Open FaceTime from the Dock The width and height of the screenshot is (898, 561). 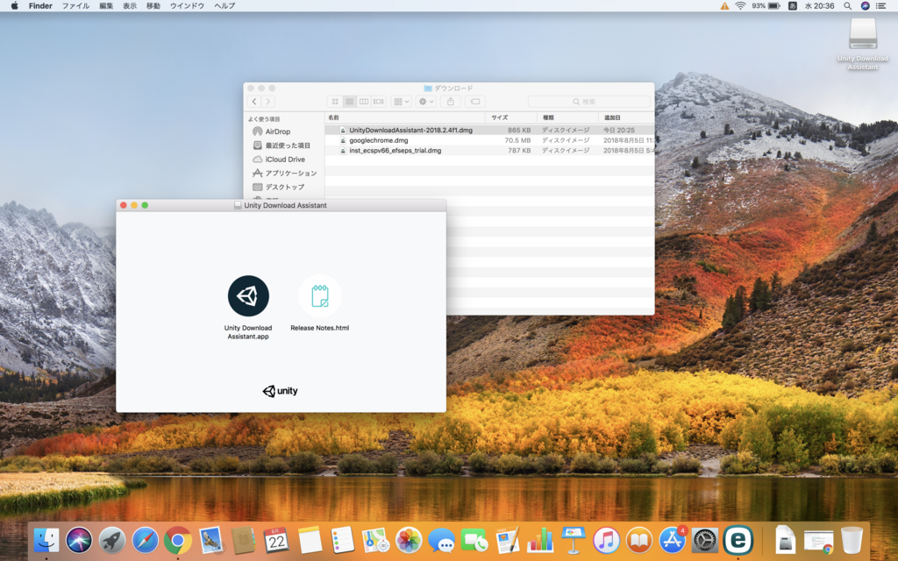474,540
